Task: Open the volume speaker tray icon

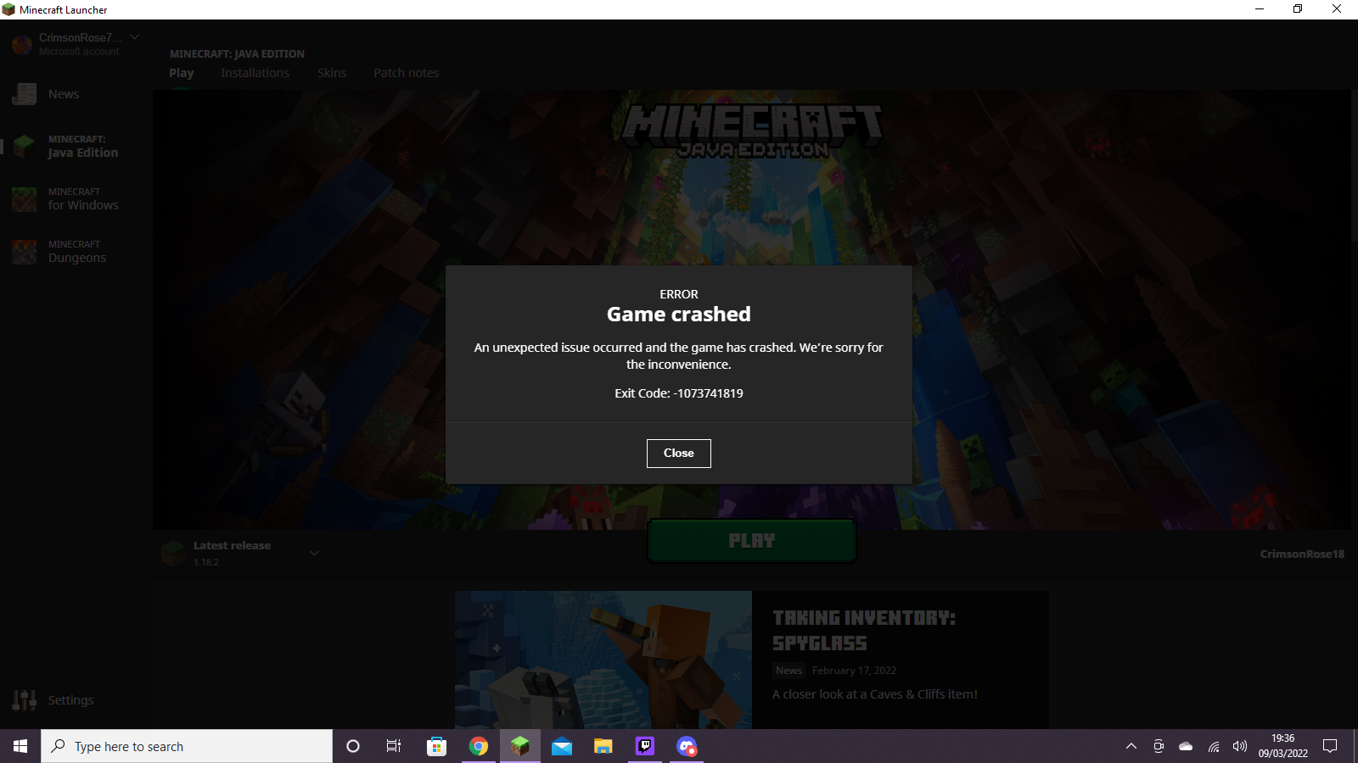Action: click(x=1240, y=746)
